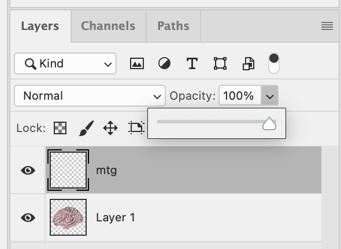The width and height of the screenshot is (341, 249).
Task: Switch to the Channels tab
Action: point(108,26)
